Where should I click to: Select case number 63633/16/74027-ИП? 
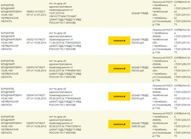[36, 69]
